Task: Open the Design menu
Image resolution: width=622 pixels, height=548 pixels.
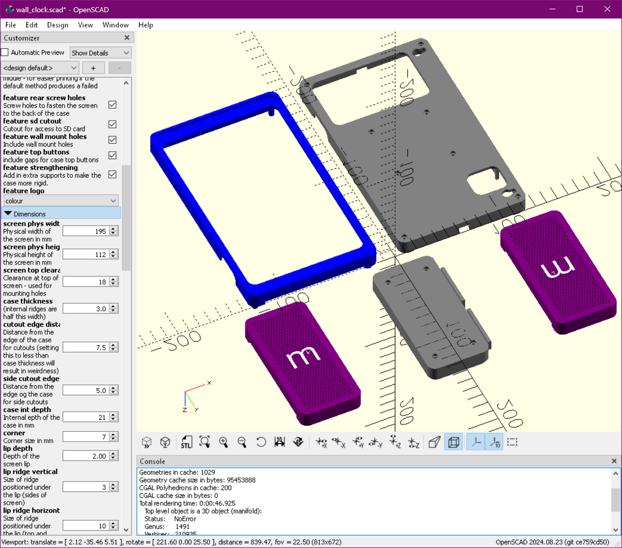Action: coord(57,25)
